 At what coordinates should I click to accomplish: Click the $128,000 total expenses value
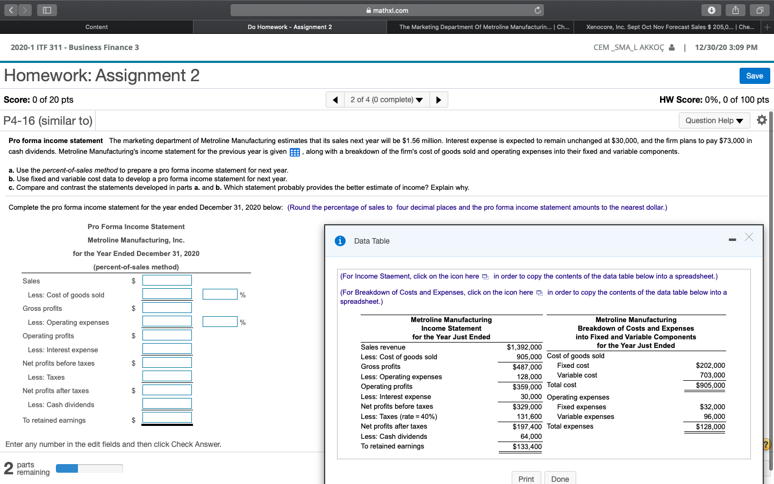711,427
